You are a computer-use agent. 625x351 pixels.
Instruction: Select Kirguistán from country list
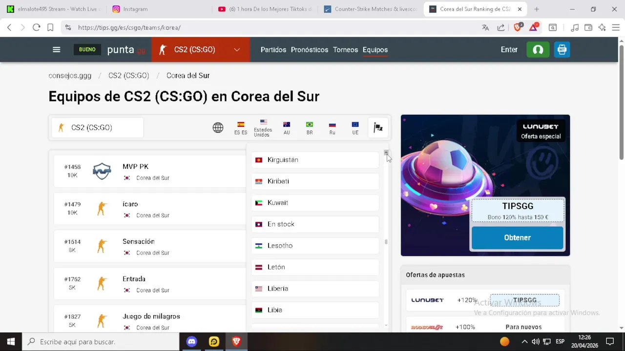pyautogui.click(x=315, y=160)
